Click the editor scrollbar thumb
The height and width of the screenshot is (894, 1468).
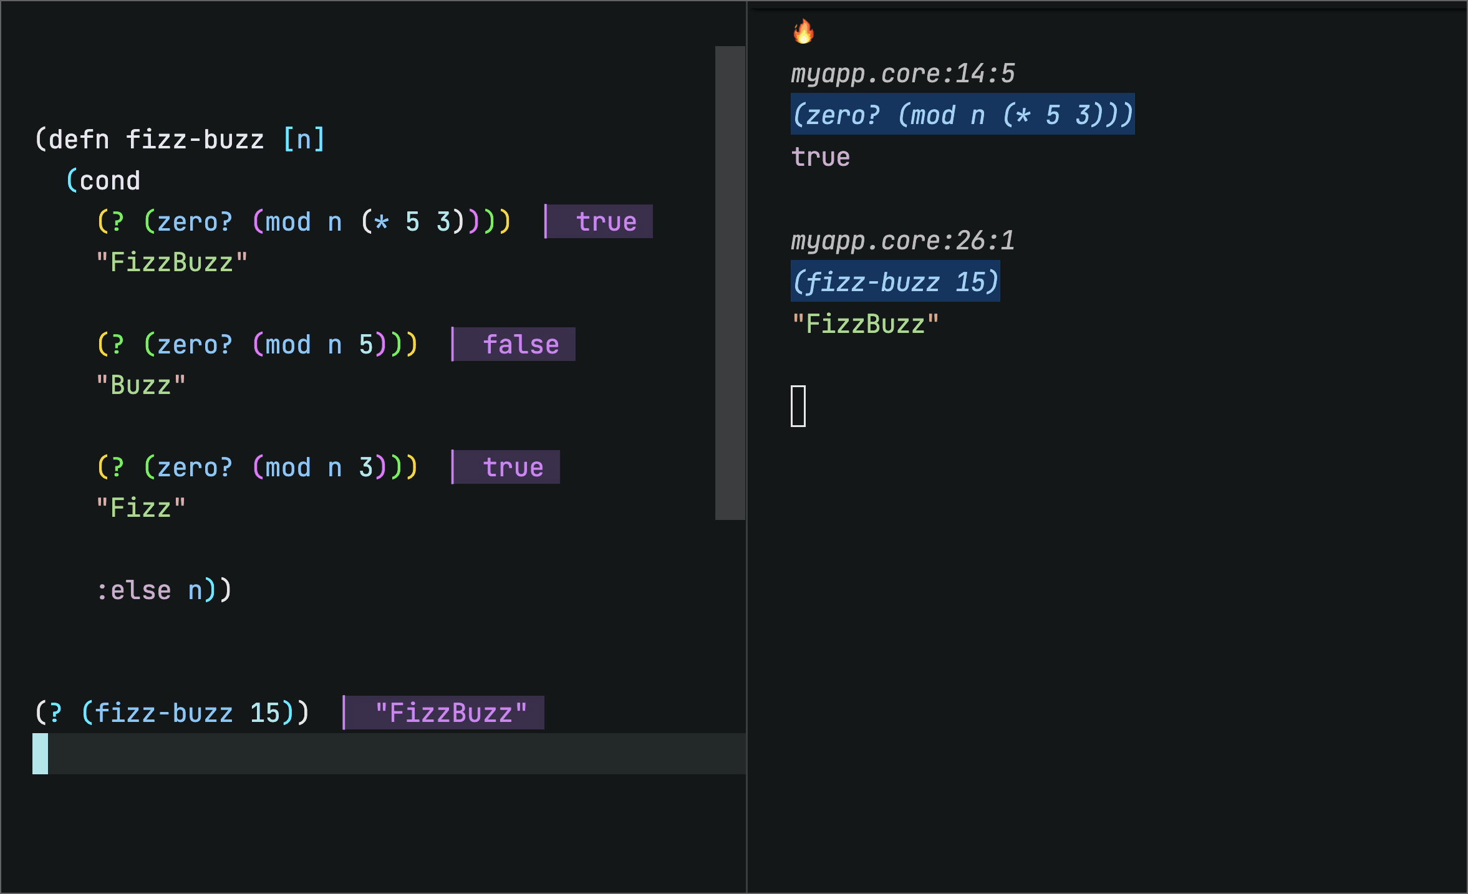tap(730, 282)
